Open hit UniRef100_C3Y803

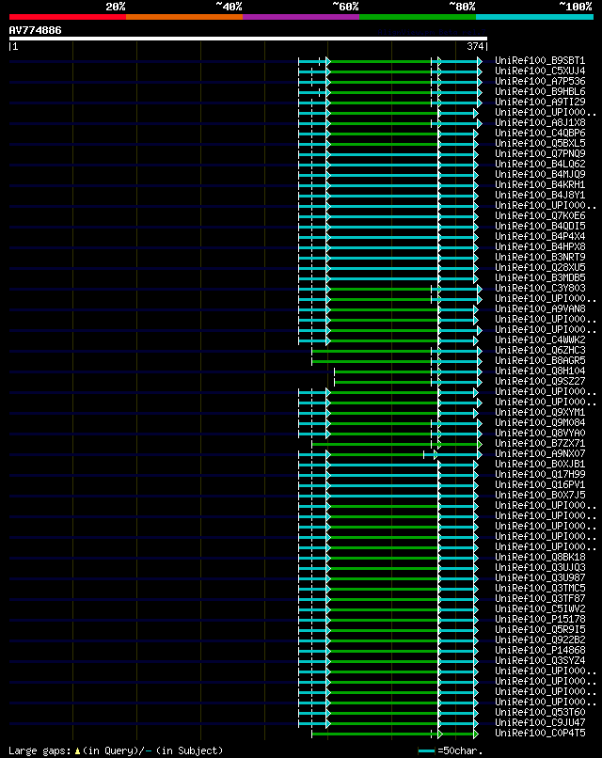tap(540, 288)
